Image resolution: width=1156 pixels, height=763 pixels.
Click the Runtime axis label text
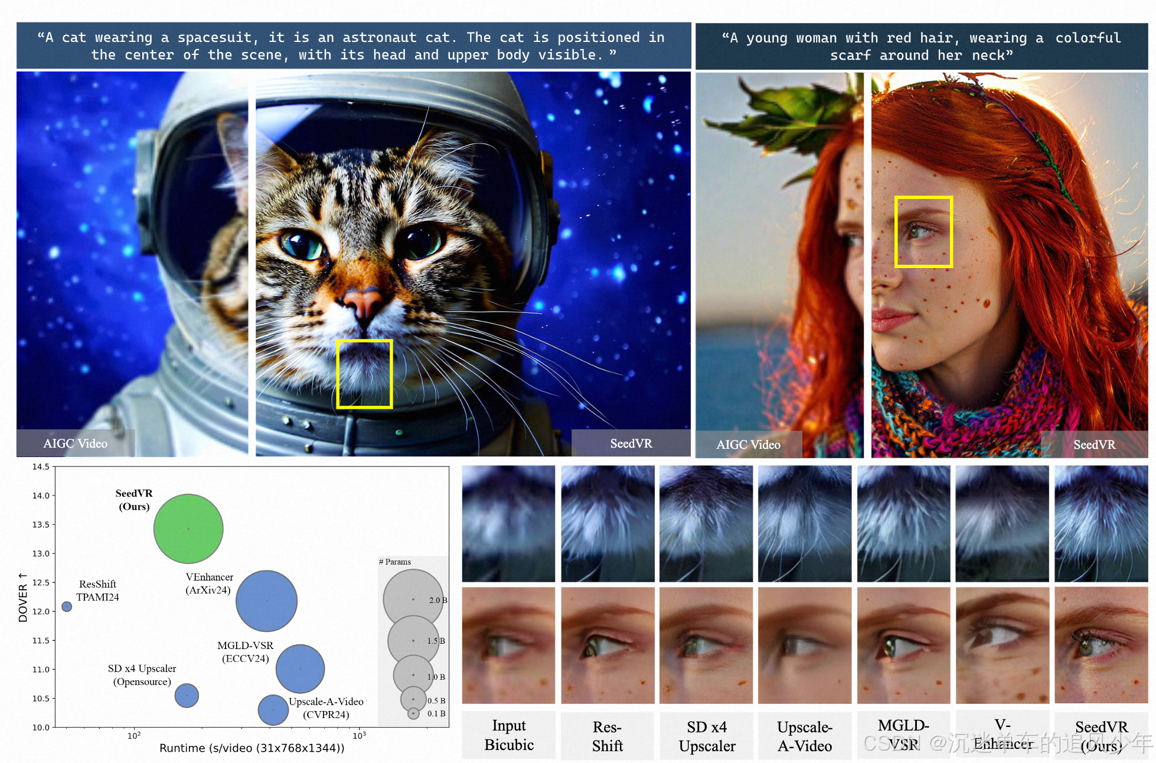tap(252, 748)
